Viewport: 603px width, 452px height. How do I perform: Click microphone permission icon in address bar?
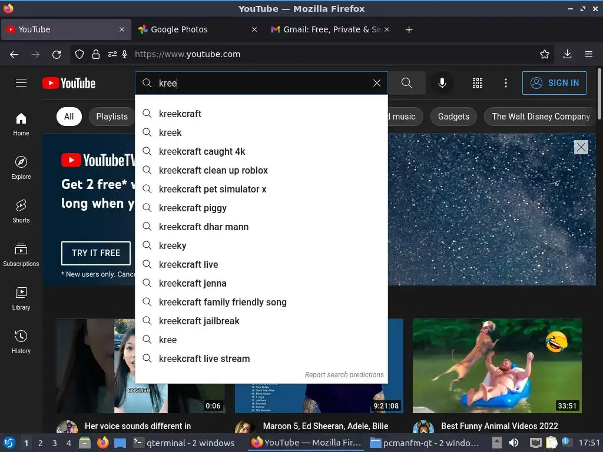(125, 55)
